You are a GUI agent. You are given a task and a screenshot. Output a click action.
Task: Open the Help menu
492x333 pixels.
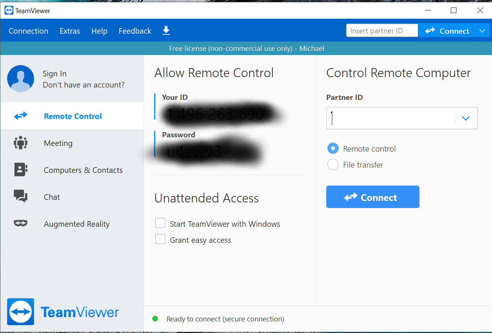pos(100,31)
